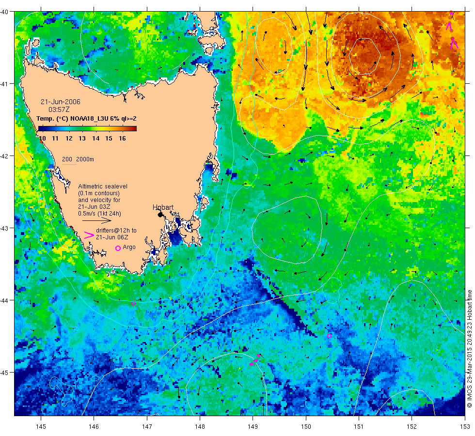The image size is (475, 436).
Task: Click the time text 03:57Z
Action: coord(59,109)
